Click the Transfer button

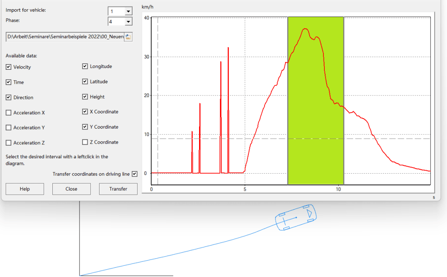(118, 189)
